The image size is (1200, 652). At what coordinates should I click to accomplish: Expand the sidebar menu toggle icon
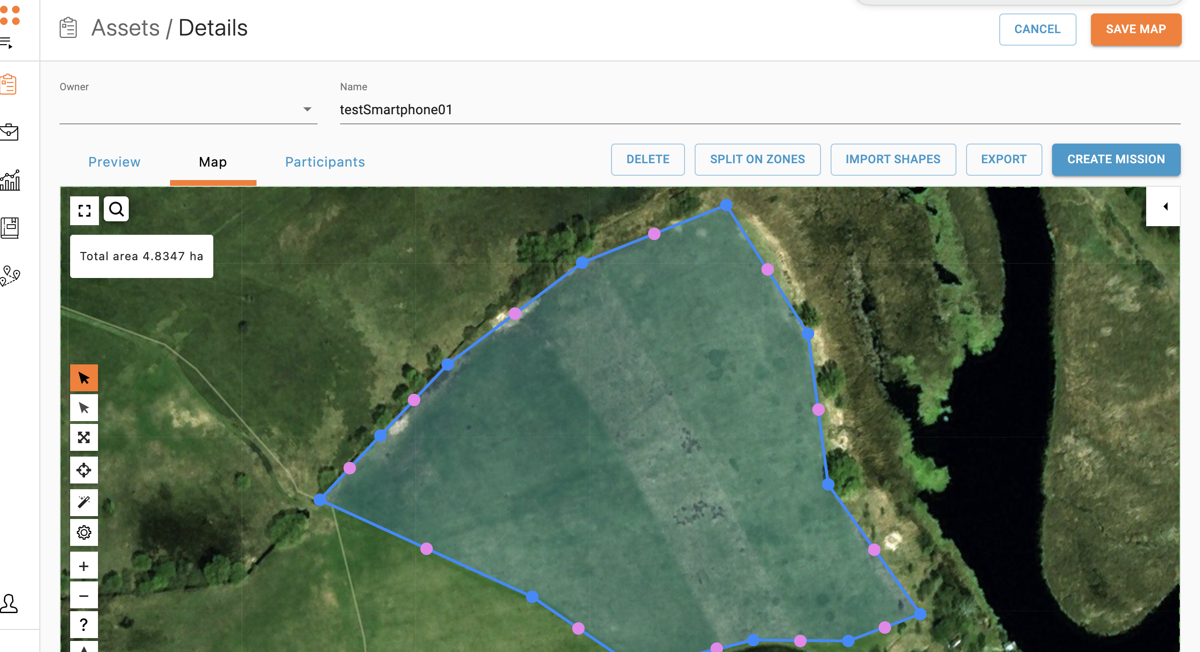tap(7, 44)
